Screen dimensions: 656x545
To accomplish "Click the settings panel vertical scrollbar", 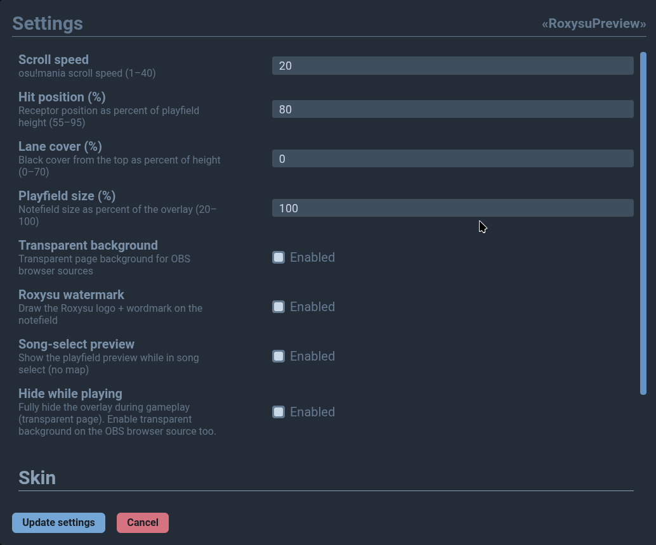I will 643,223.
